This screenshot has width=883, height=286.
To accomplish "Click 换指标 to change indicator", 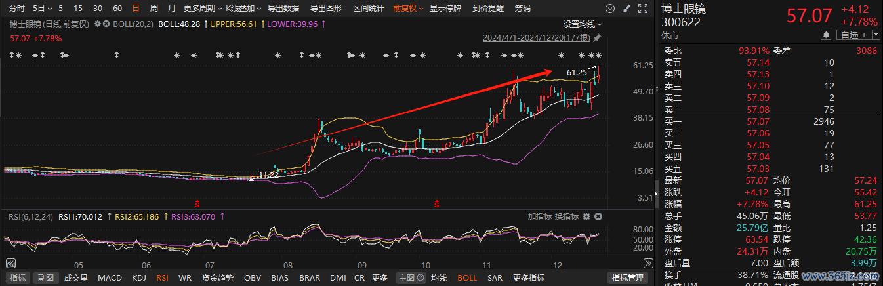I will (567, 216).
